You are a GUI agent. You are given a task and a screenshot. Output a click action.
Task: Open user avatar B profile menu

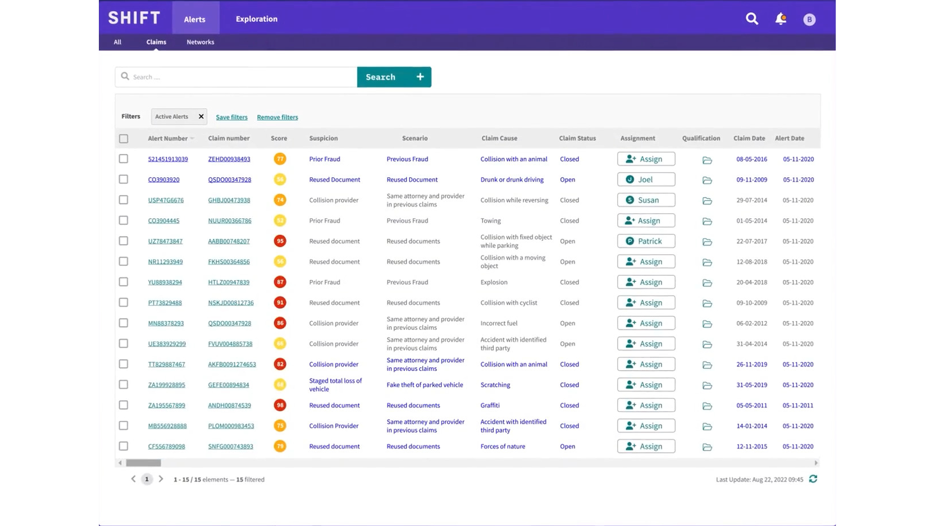[809, 19]
